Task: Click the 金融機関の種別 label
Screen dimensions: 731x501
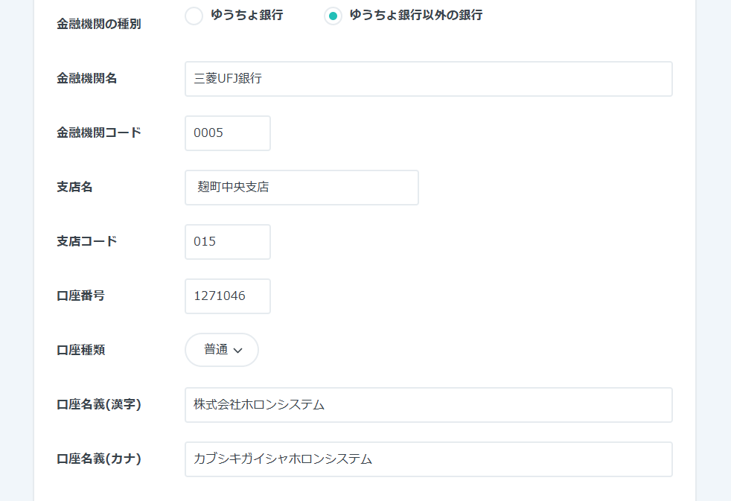Action: (x=99, y=24)
